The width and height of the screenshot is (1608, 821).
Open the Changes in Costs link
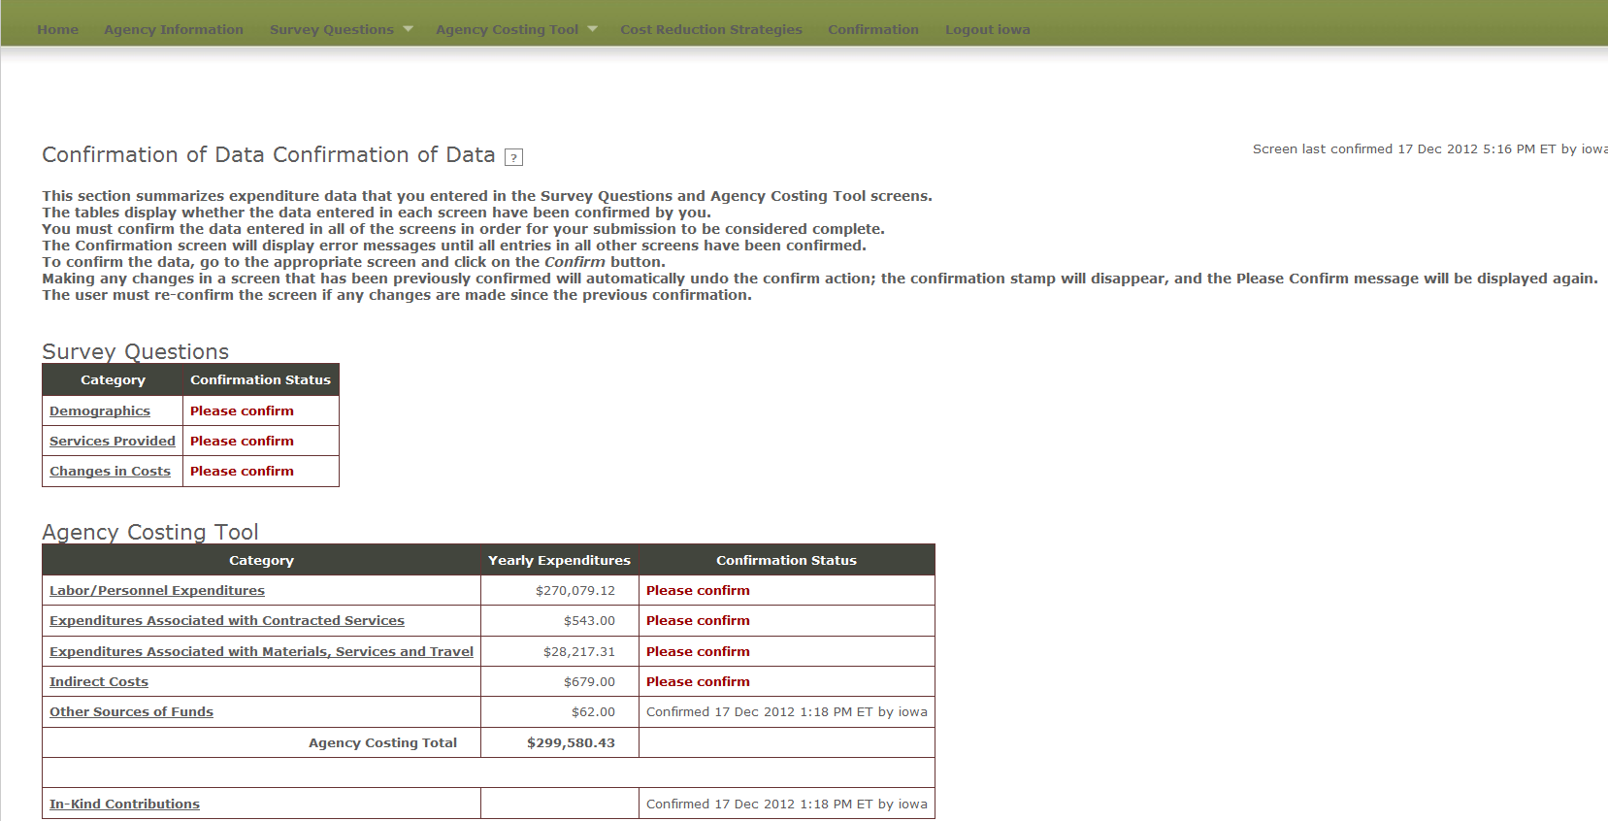[110, 471]
